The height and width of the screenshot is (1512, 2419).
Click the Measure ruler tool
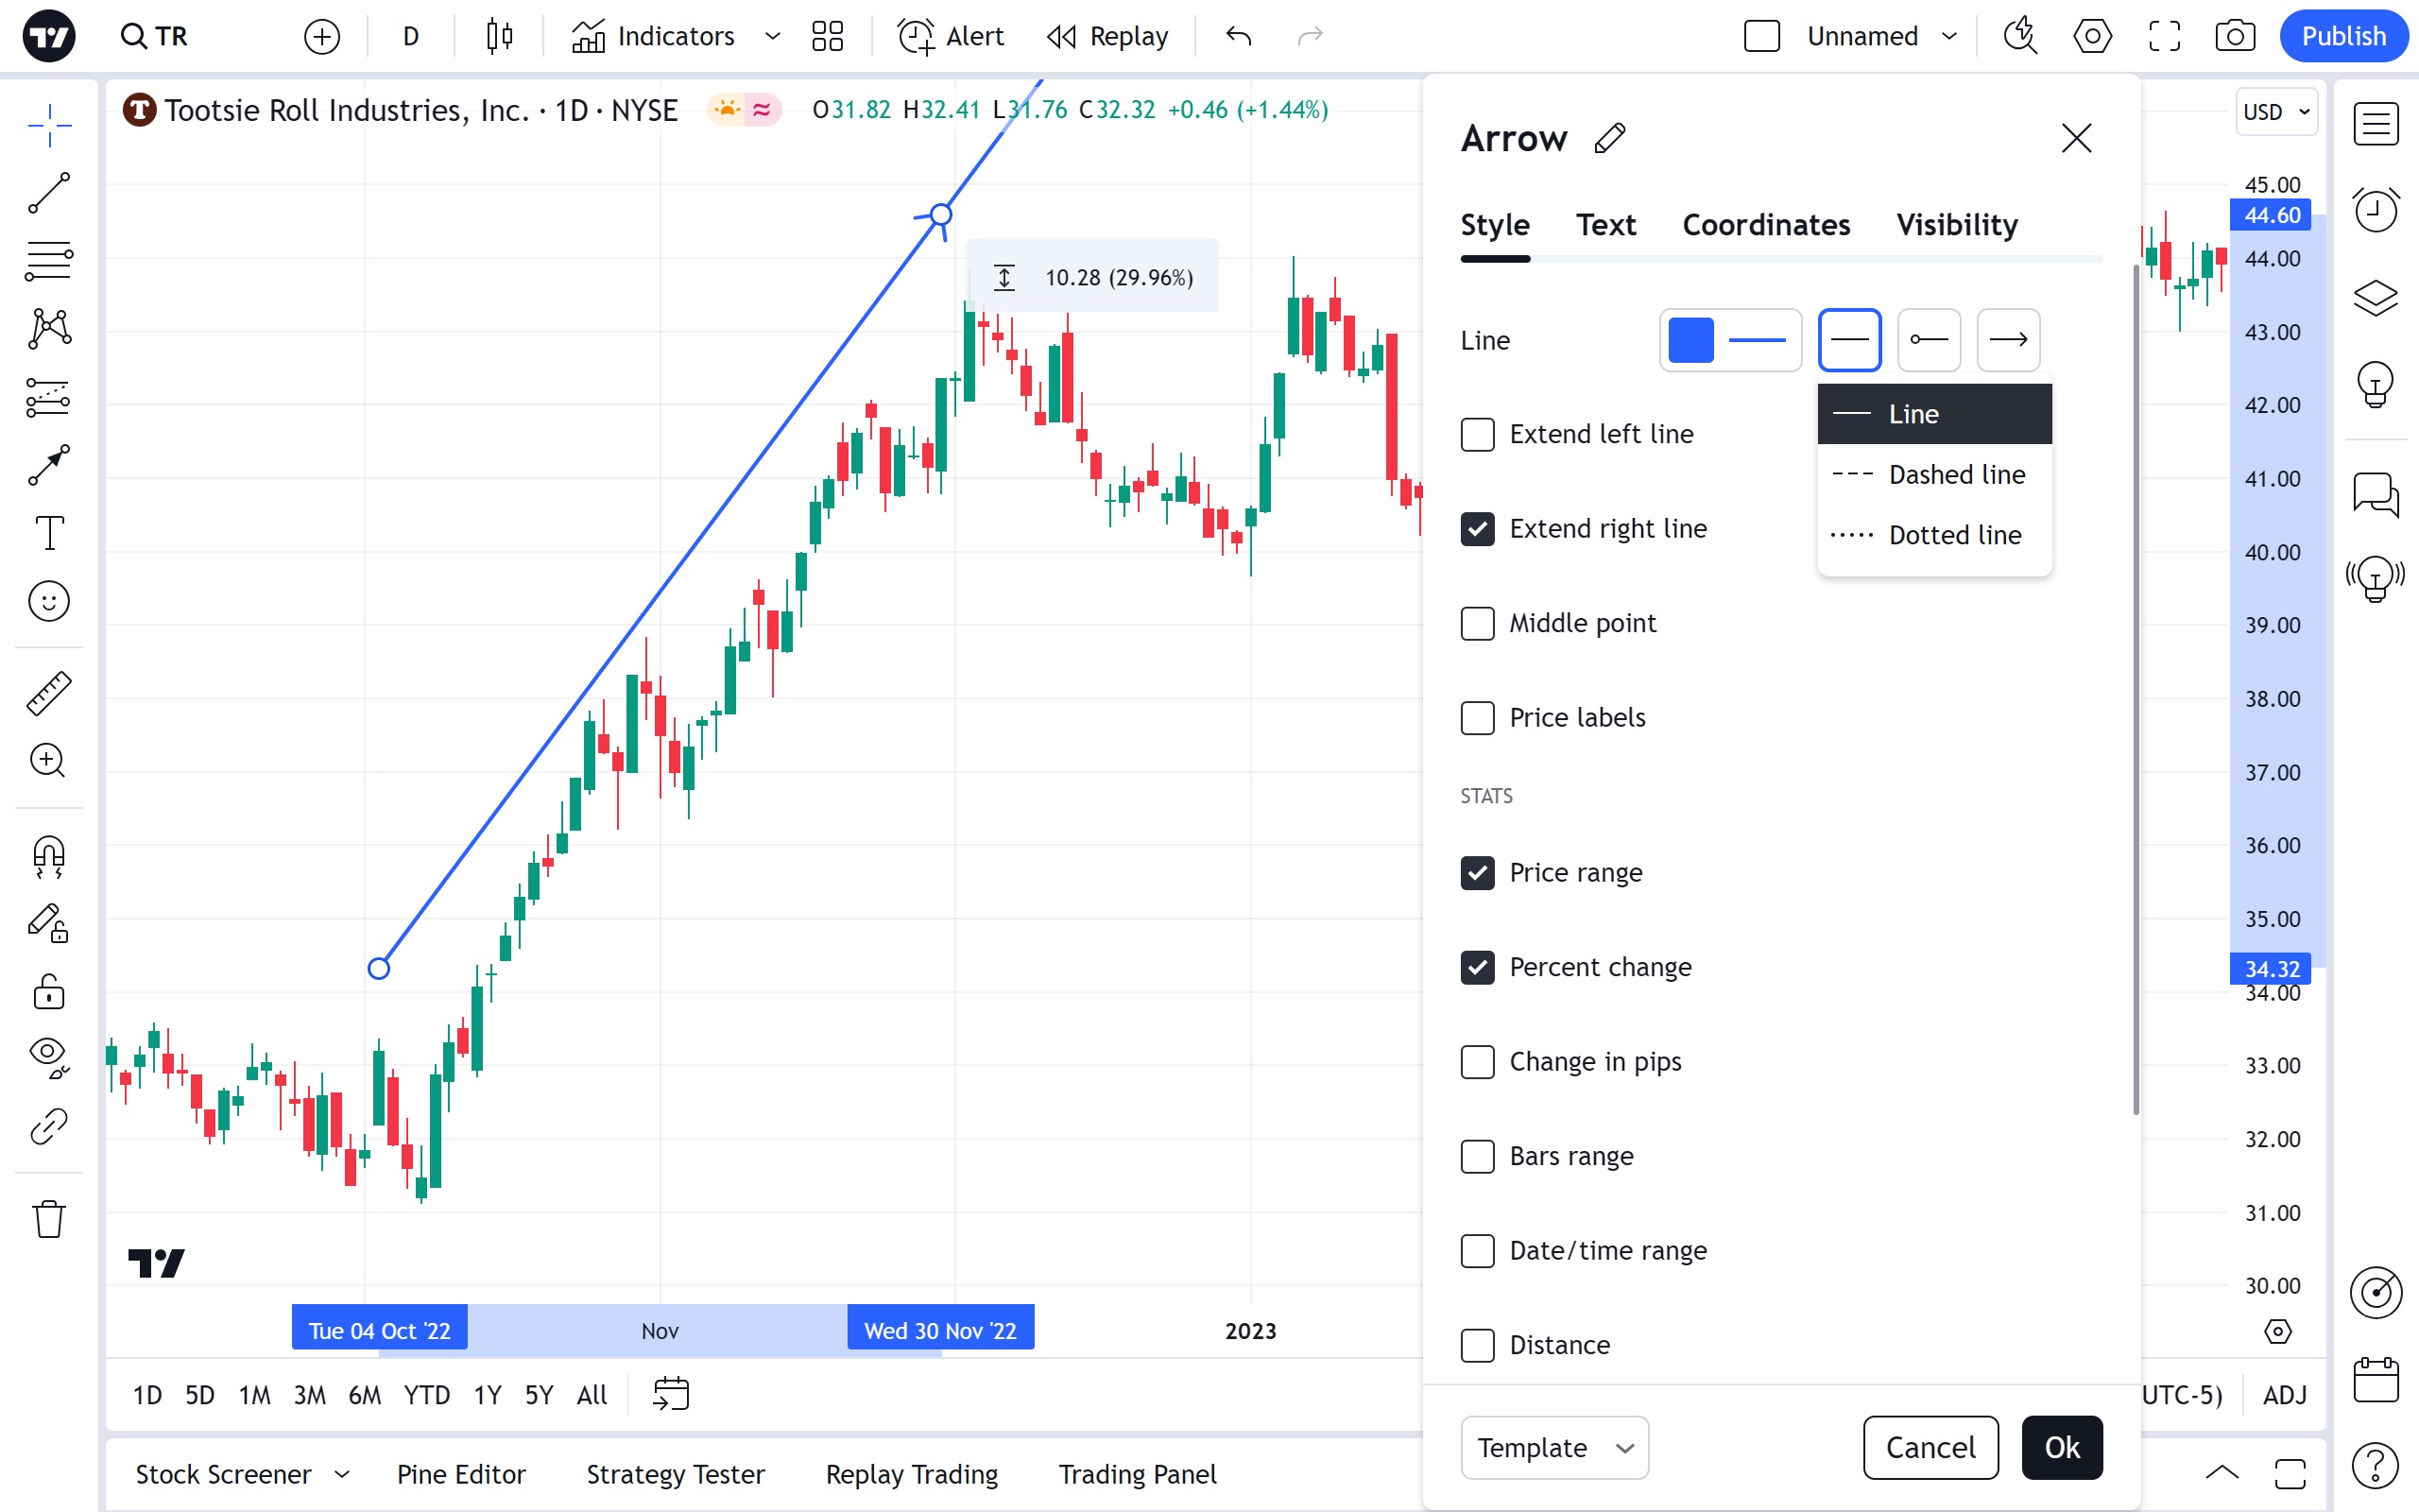click(48, 693)
